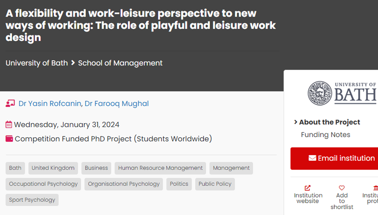Open Dr Yasin Rofcanin's profile link
378x215 pixels.
click(50, 104)
